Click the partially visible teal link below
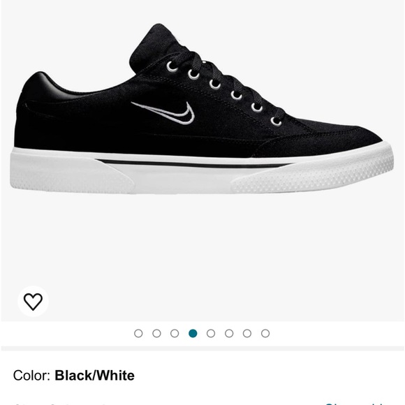The width and height of the screenshot is (405, 405). point(356,403)
